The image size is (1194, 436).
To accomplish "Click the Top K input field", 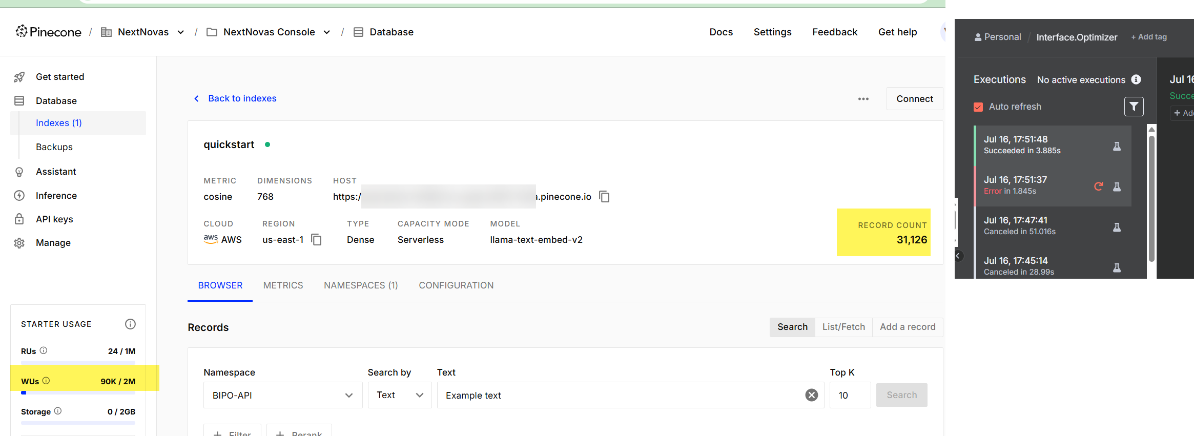I will (850, 395).
